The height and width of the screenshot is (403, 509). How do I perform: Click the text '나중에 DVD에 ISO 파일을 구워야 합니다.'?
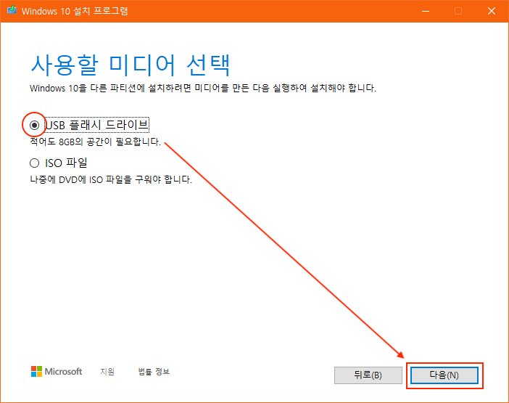coord(111,180)
